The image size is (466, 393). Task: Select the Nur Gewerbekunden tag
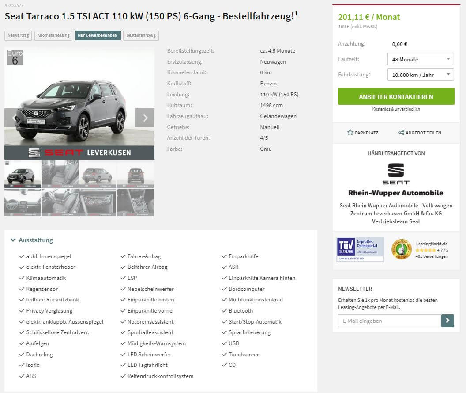pos(98,35)
